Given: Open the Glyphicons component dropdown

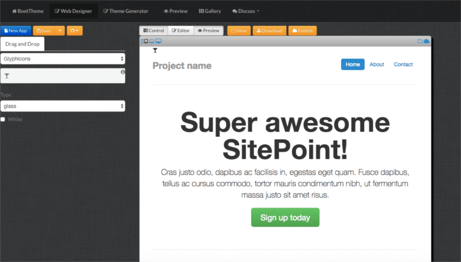Looking at the screenshot, I should click(63, 59).
